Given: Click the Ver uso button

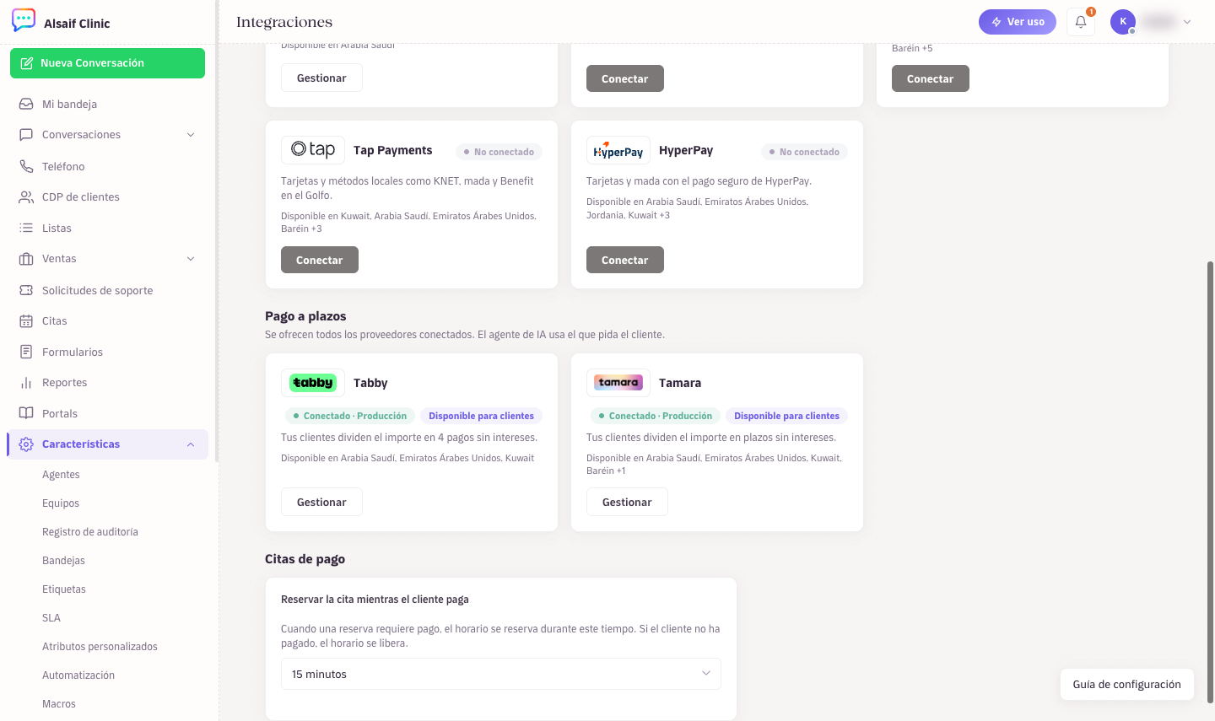Looking at the screenshot, I should (1018, 22).
